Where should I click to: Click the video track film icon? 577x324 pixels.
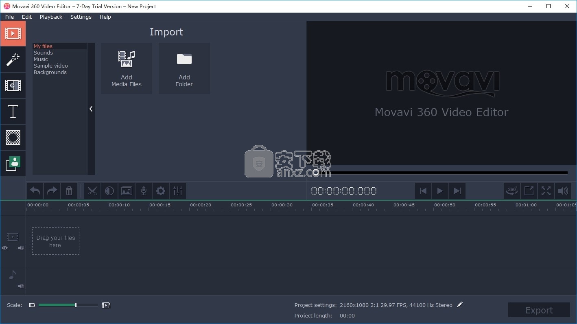coord(13,237)
